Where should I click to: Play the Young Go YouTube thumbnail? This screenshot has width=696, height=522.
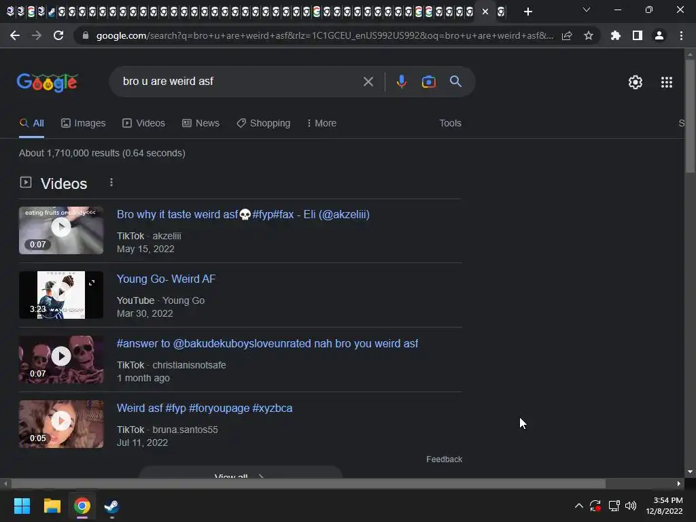pyautogui.click(x=61, y=295)
